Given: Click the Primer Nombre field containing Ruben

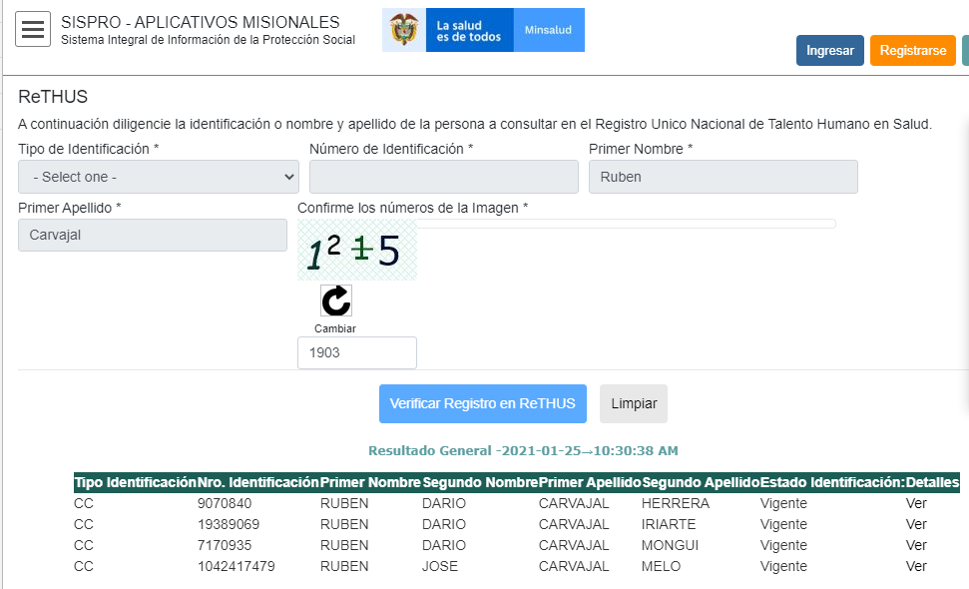Looking at the screenshot, I should click(x=724, y=177).
